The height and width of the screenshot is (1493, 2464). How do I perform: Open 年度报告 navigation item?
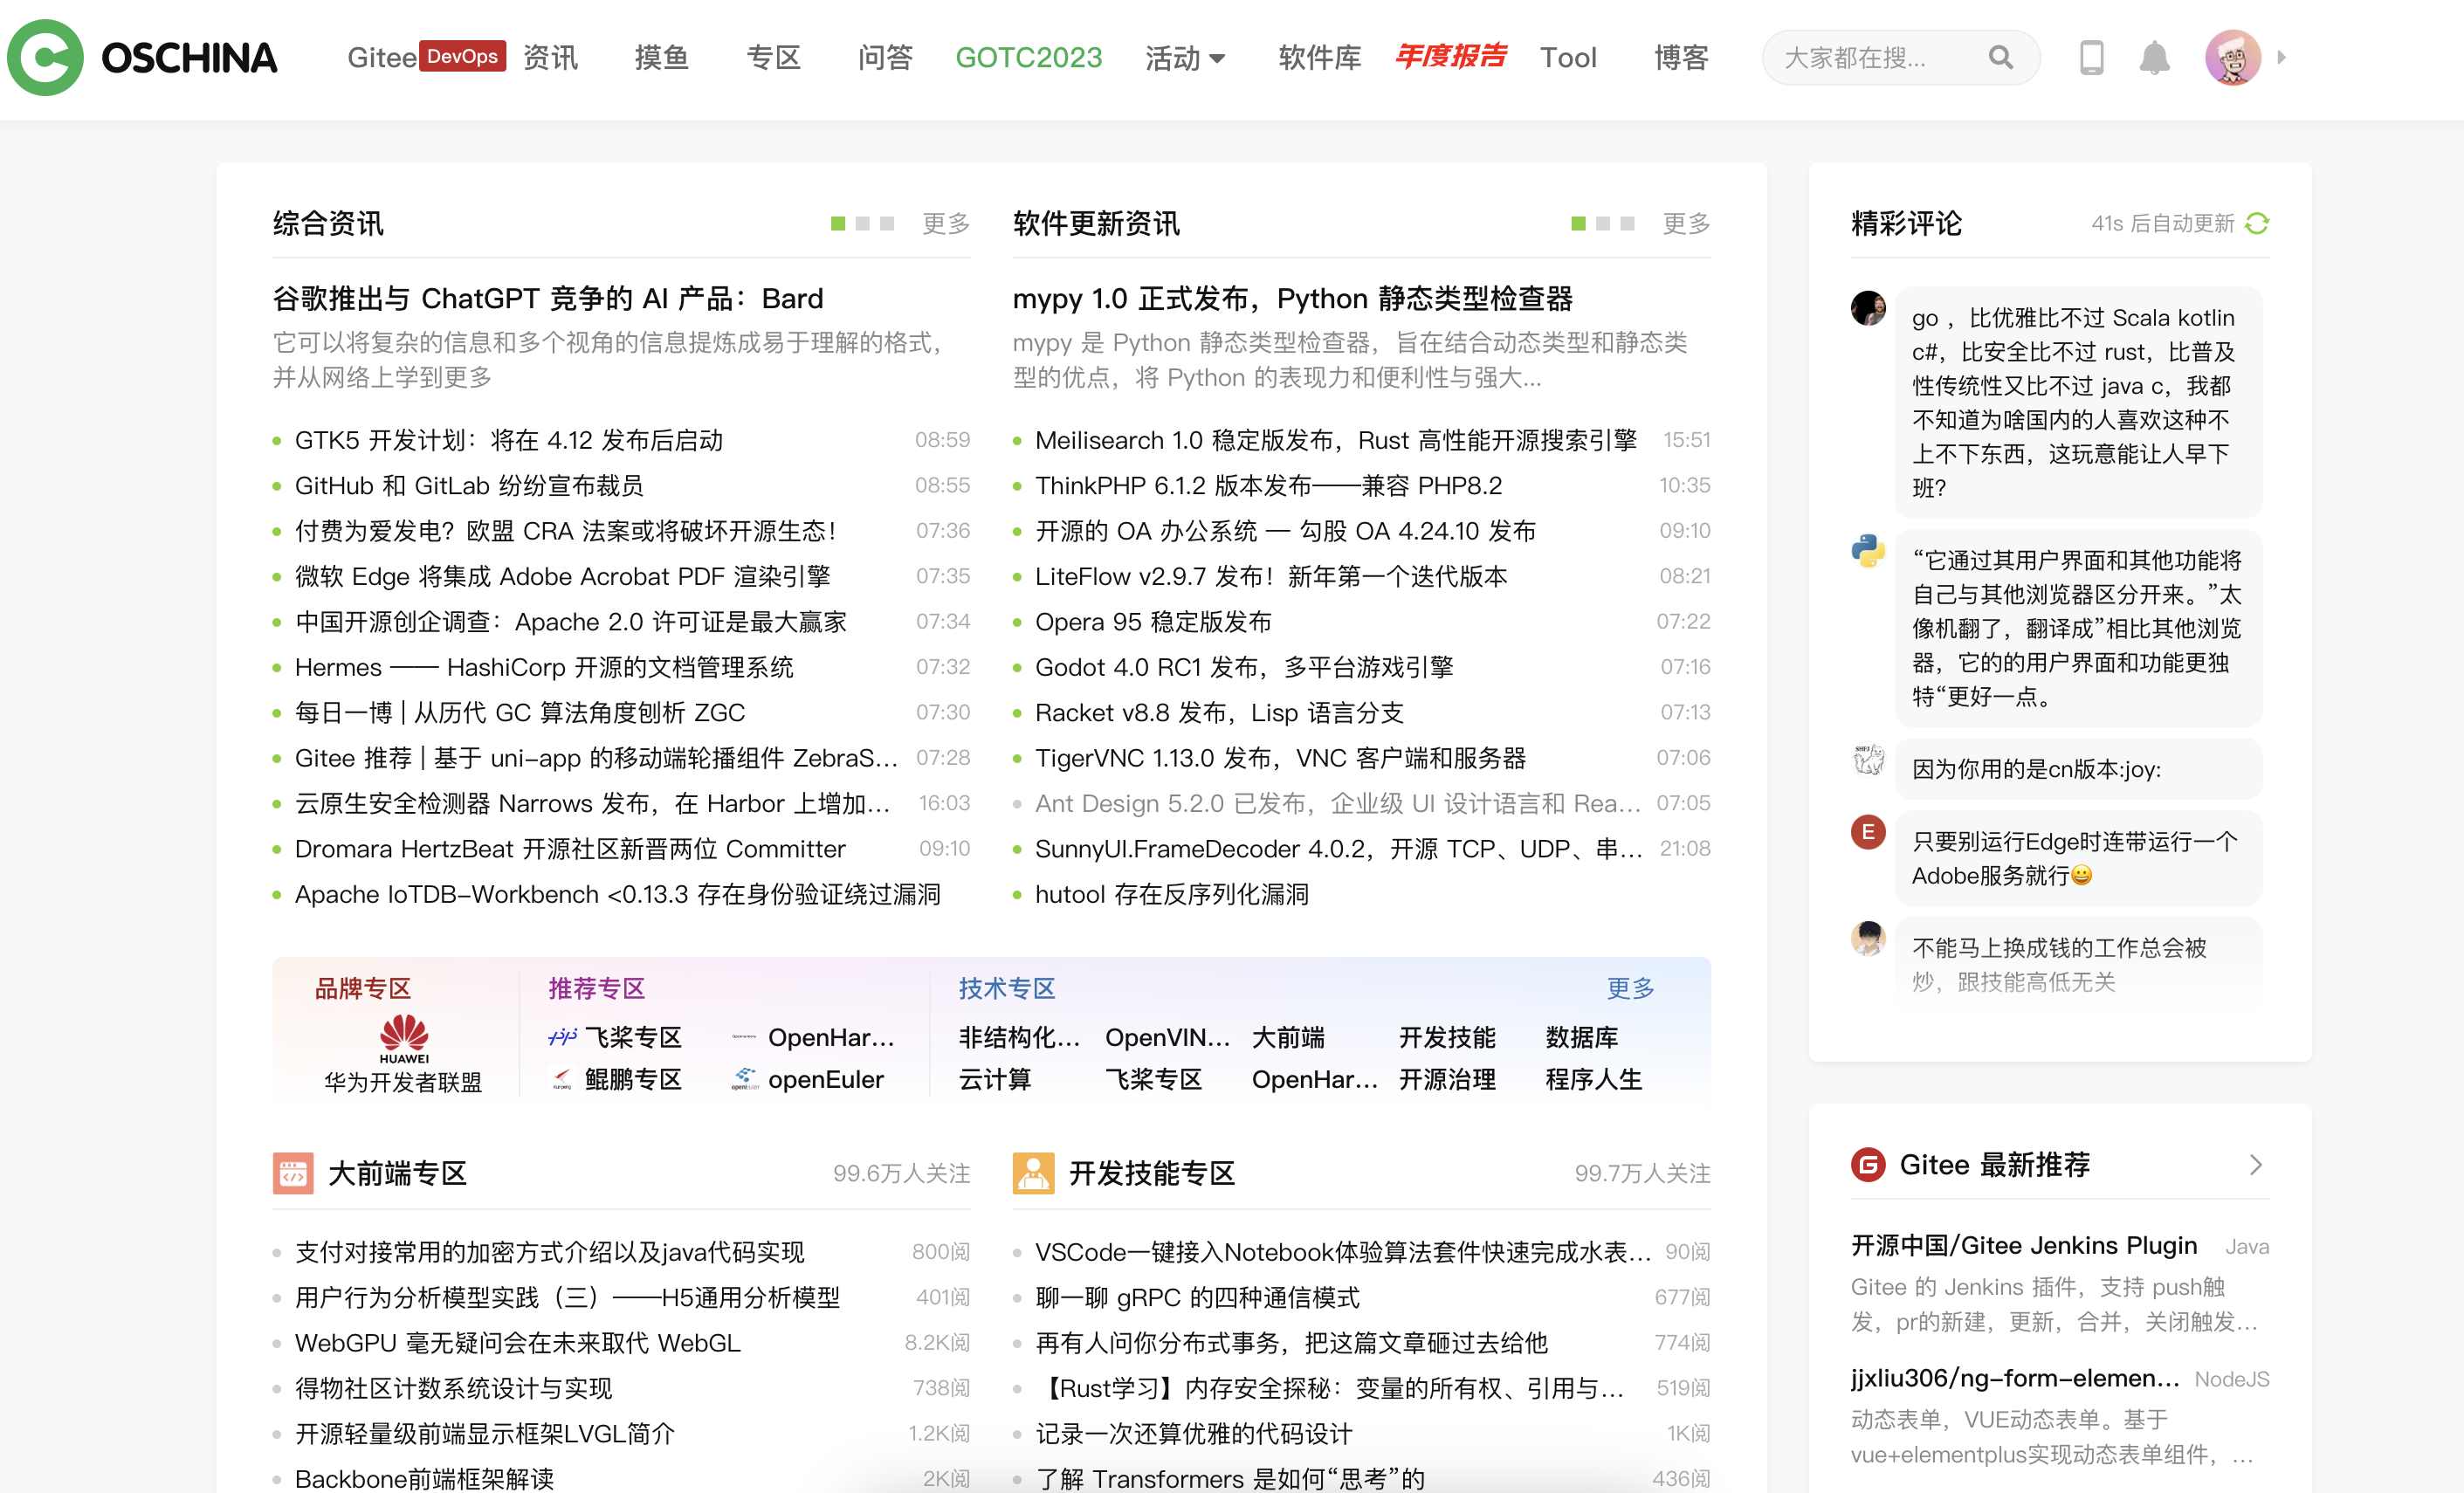(1450, 57)
